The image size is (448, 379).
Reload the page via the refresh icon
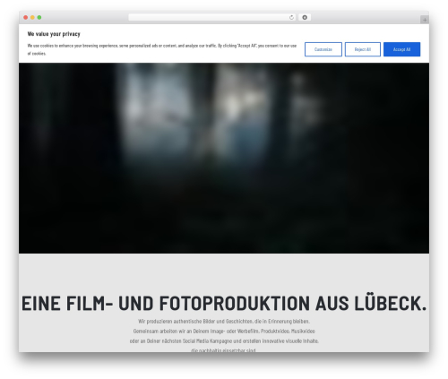tap(291, 18)
